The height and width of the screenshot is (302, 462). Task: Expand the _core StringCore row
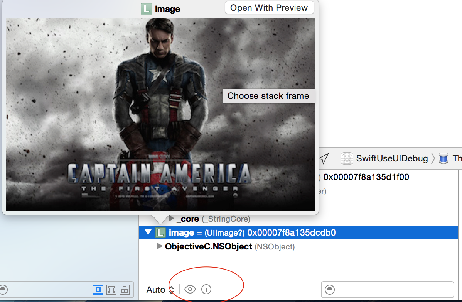click(171, 219)
